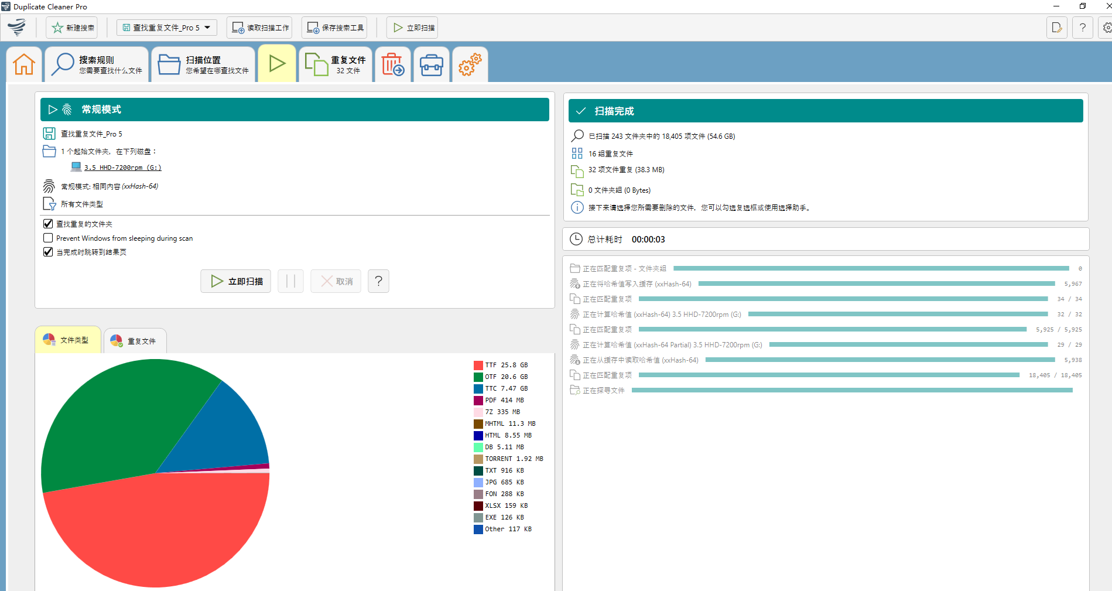Click the fingerprint icon in 常规模式 header
Image resolution: width=1112 pixels, height=591 pixels.
click(x=67, y=110)
